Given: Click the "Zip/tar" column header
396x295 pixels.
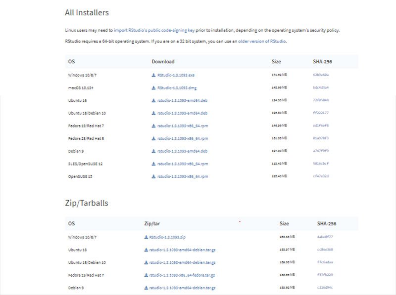Looking at the screenshot, I should click(x=152, y=223).
